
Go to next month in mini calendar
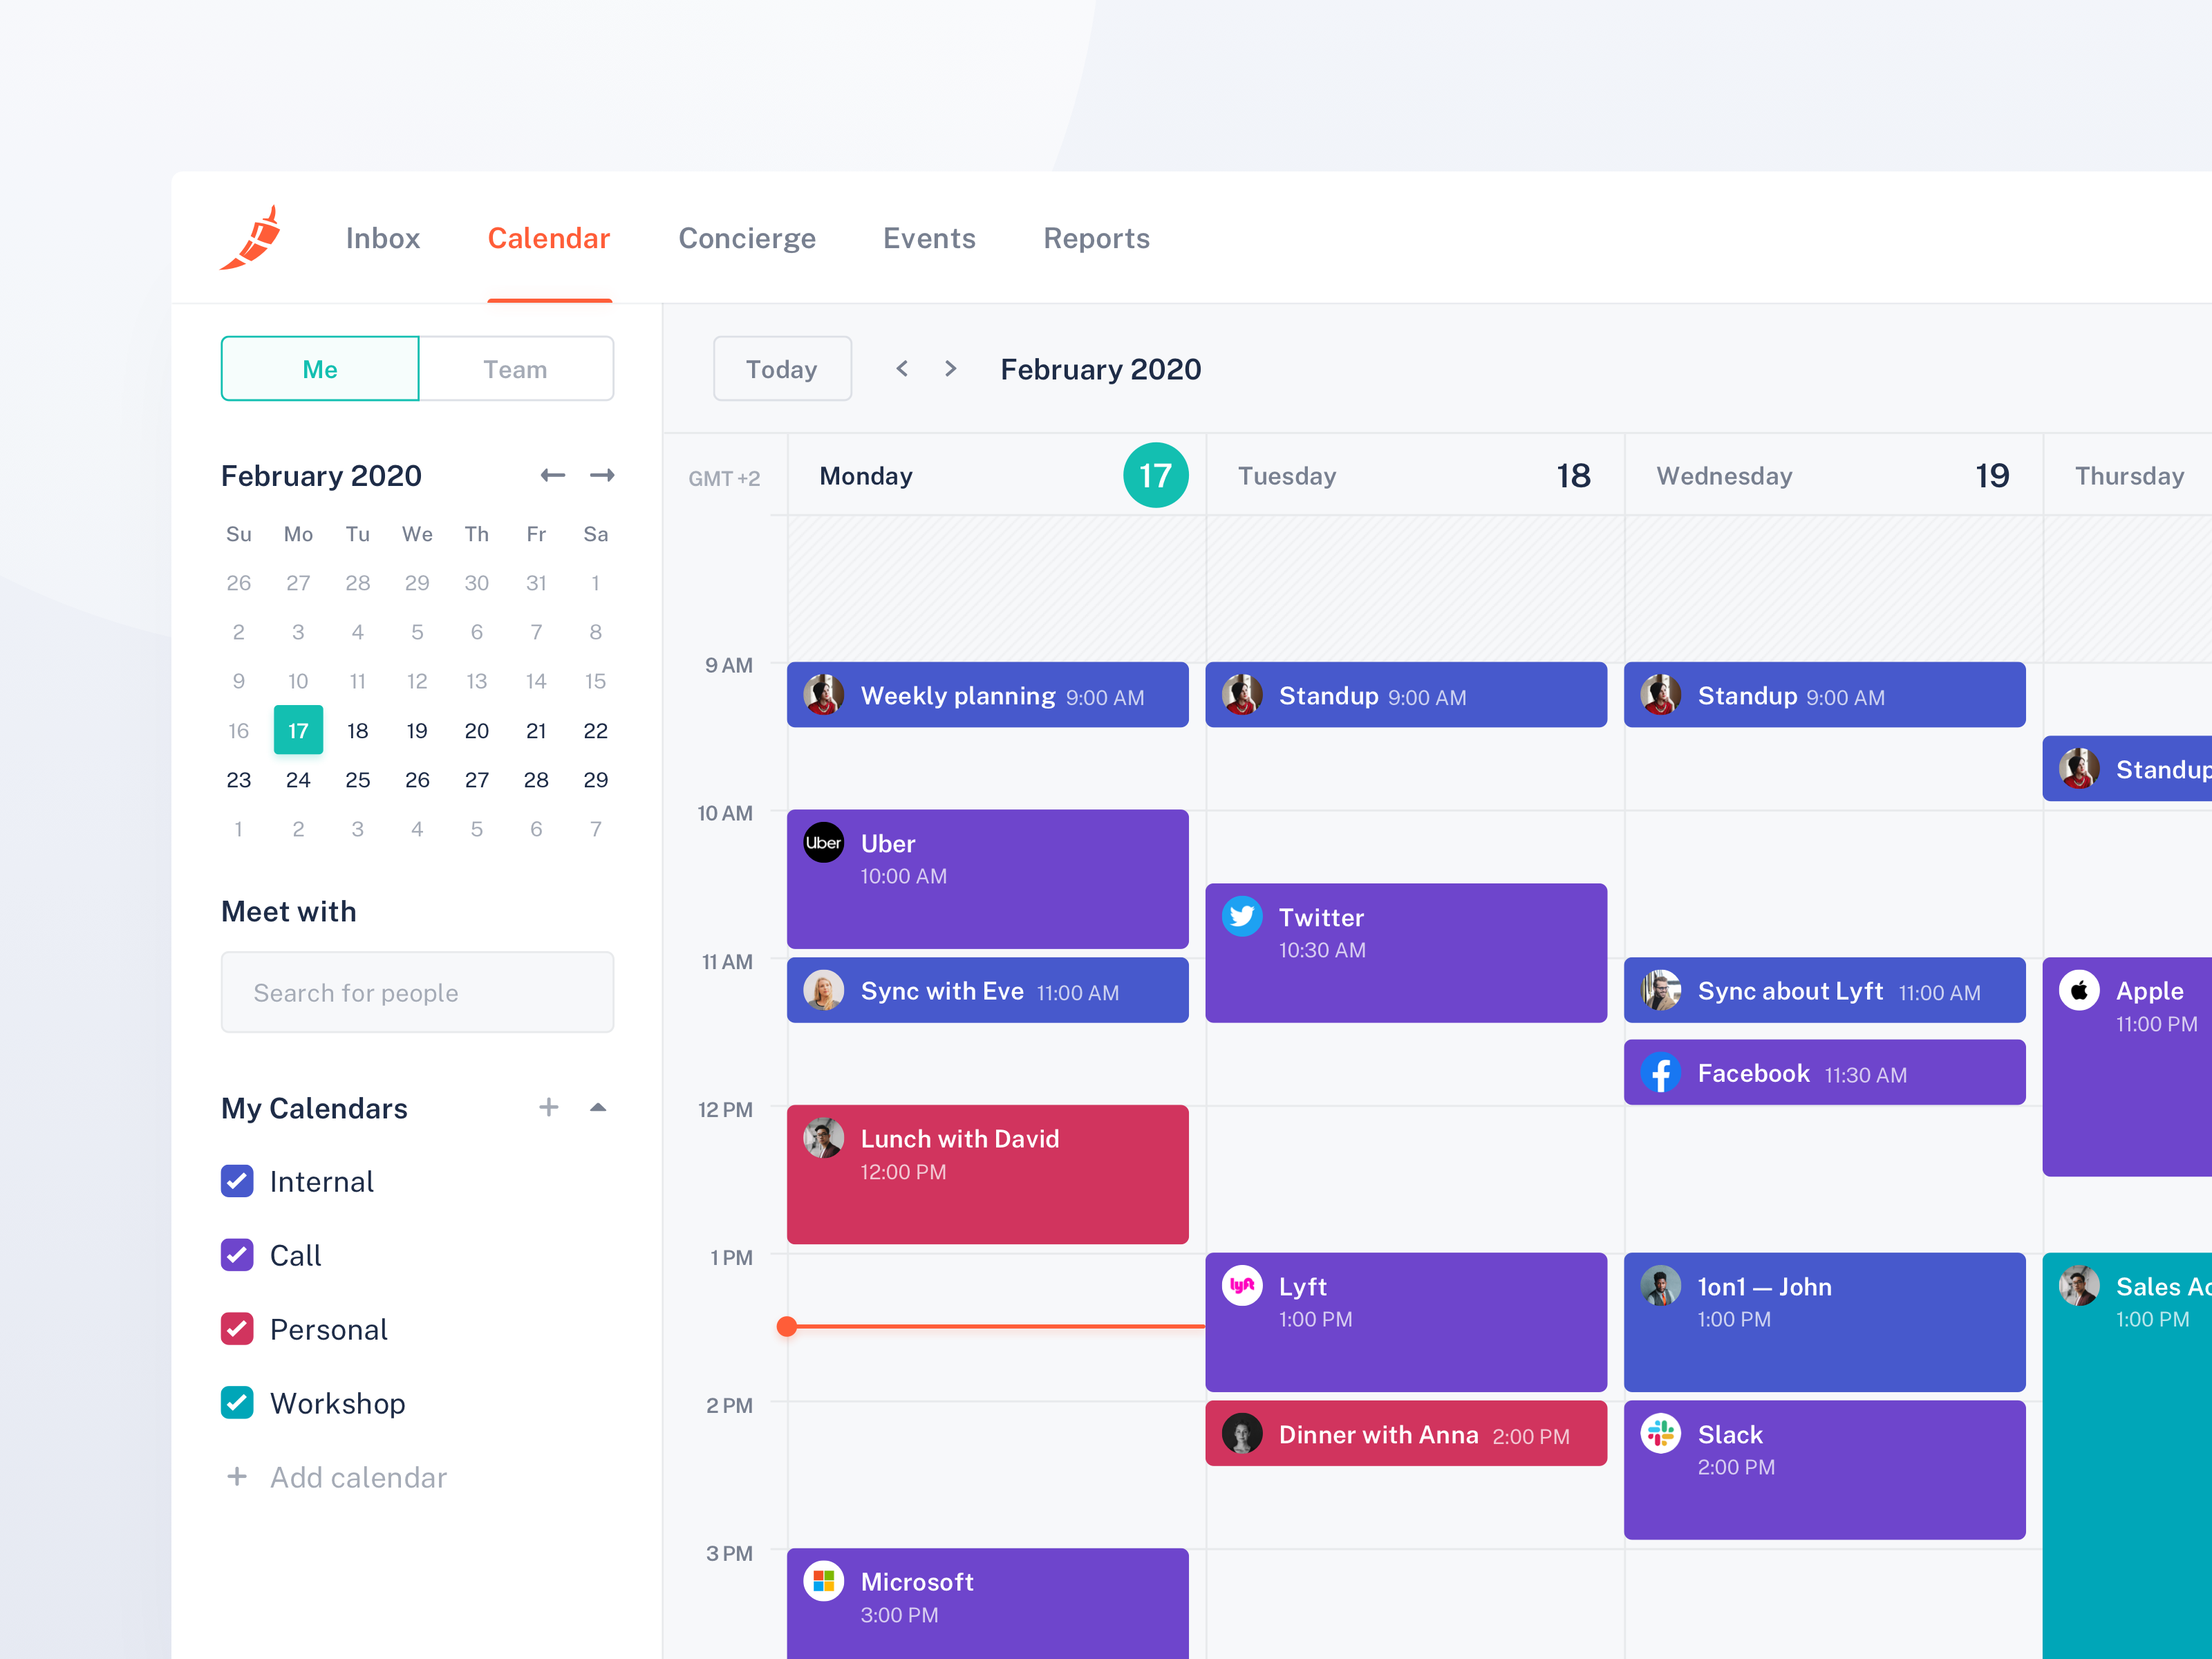(x=602, y=475)
